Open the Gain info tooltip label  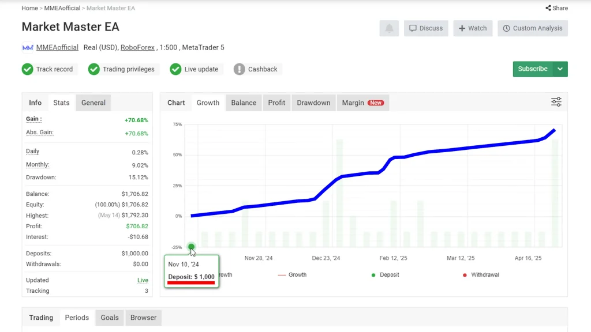tap(33, 119)
